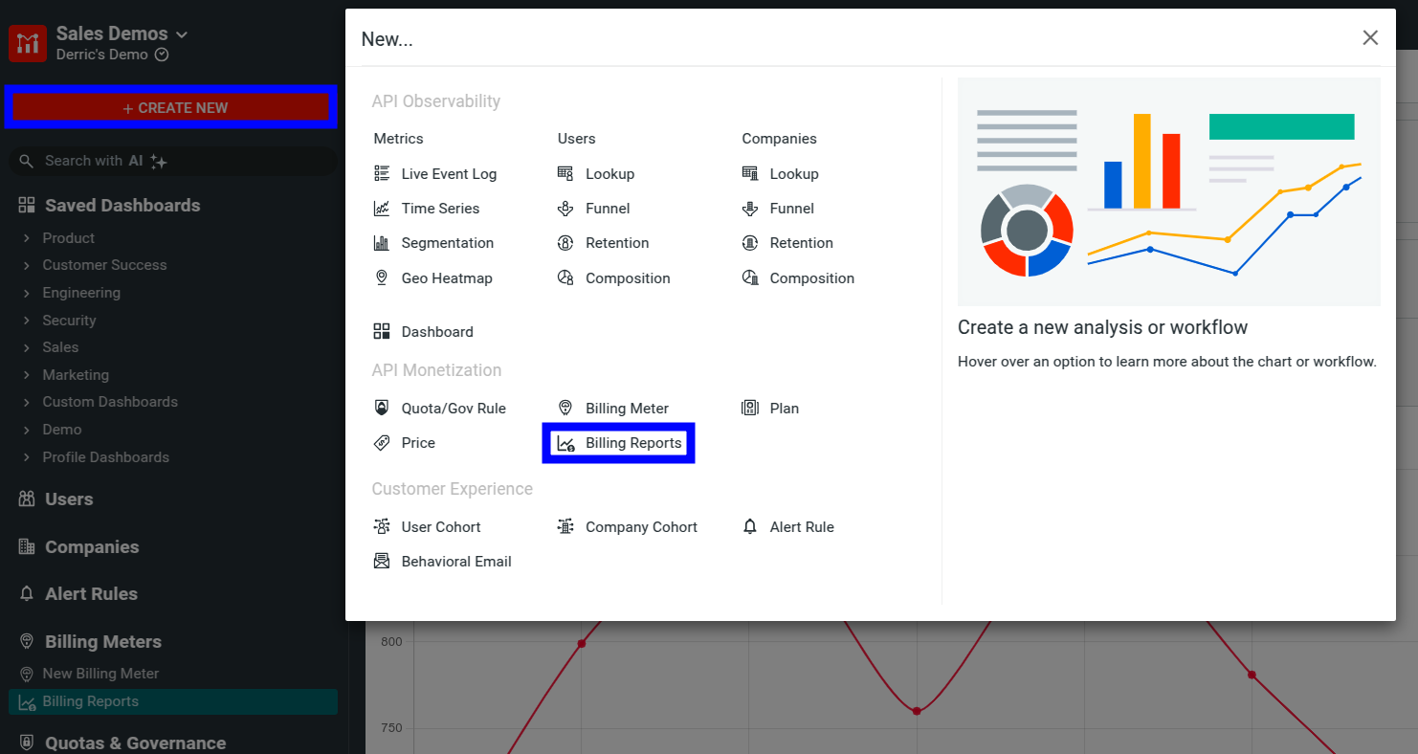Open the Retention analysis for Companies
Viewport: 1418px width, 754px height.
tap(800, 242)
